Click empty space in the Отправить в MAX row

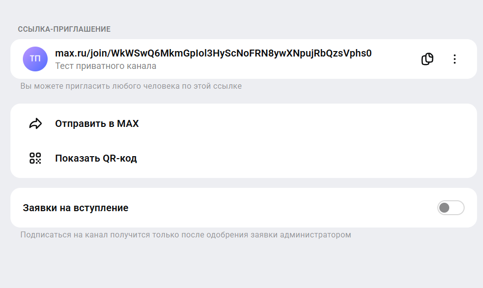pyautogui.click(x=293, y=123)
